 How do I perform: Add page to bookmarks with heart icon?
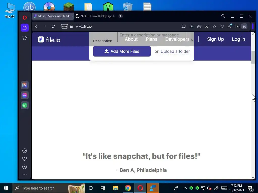coord(222,26)
